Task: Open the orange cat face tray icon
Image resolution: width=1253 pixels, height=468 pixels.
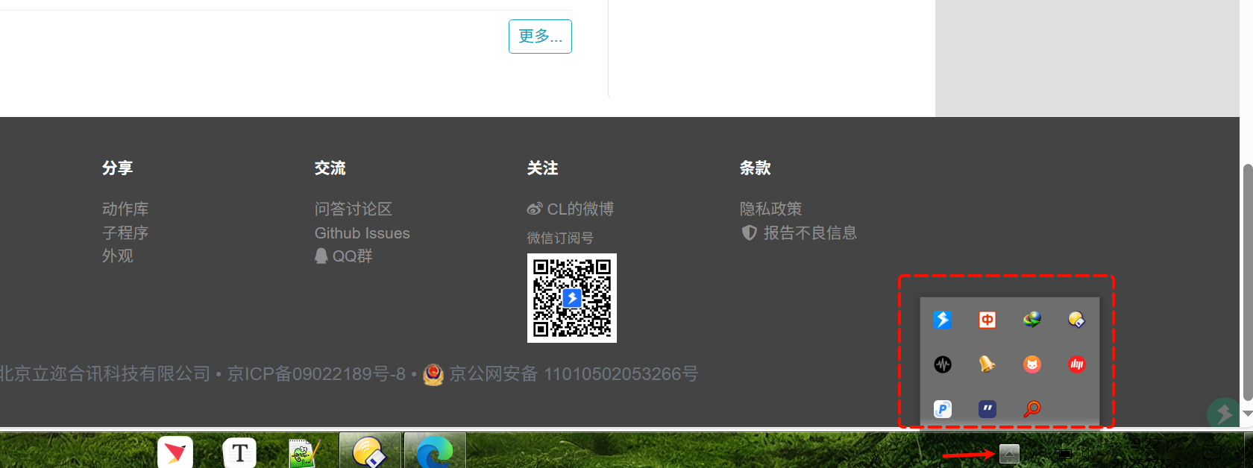Action: pyautogui.click(x=1032, y=364)
